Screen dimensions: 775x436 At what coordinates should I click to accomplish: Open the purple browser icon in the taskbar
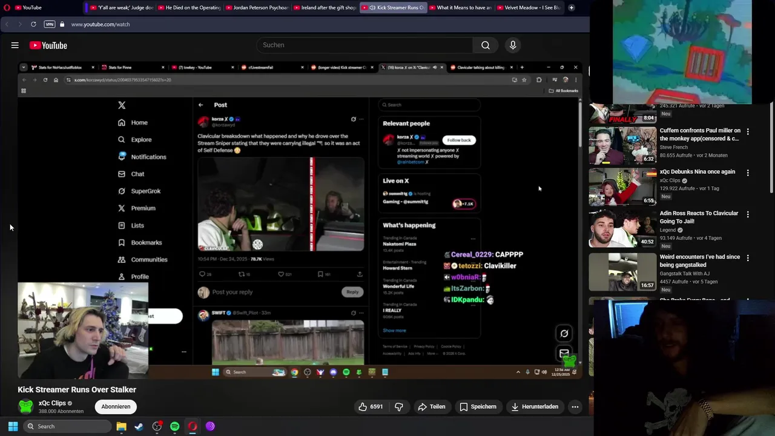[x=210, y=426]
